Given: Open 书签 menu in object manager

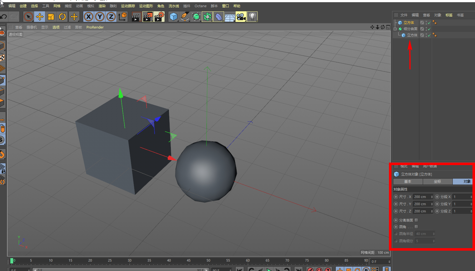Looking at the screenshot, I should pyautogui.click(x=460, y=15).
